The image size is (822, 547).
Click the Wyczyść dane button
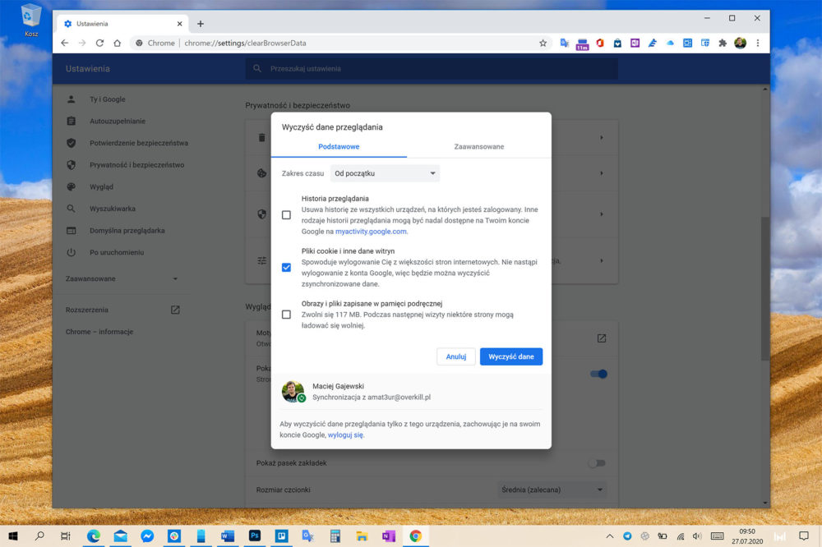point(511,356)
